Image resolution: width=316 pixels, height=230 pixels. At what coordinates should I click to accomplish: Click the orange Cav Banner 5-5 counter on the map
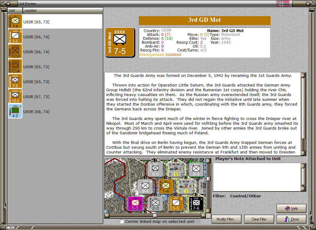(x=176, y=204)
